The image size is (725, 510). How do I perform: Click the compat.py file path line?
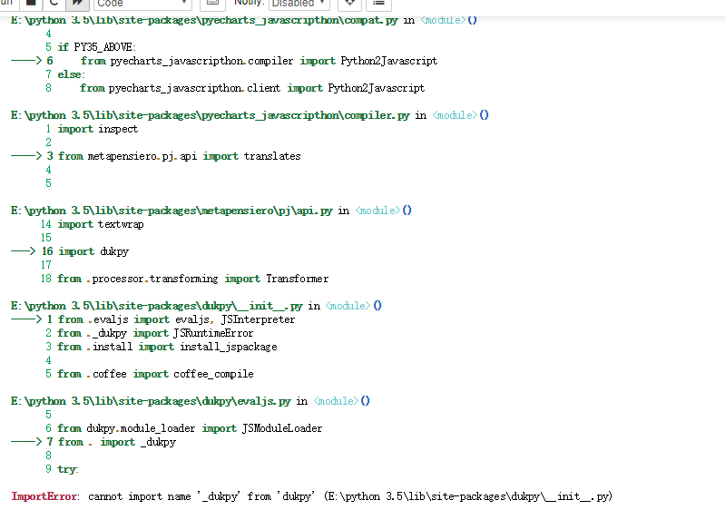(x=244, y=20)
